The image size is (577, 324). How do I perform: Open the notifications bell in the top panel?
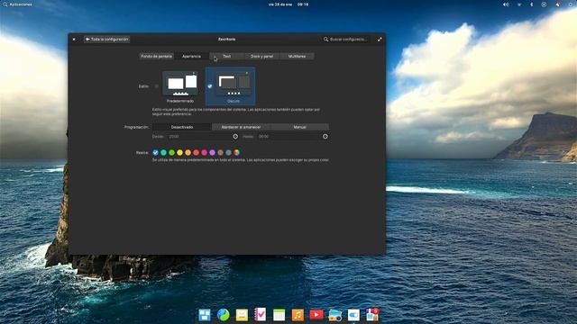coord(558,4)
